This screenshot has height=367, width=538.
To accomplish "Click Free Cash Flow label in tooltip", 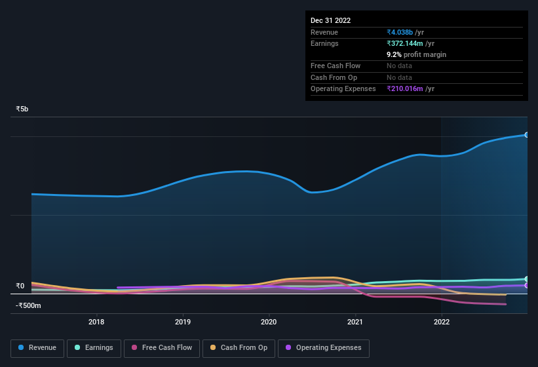I will (336, 66).
